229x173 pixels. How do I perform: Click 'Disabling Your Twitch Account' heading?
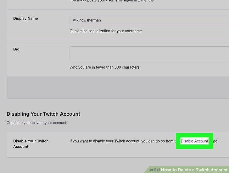43,114
